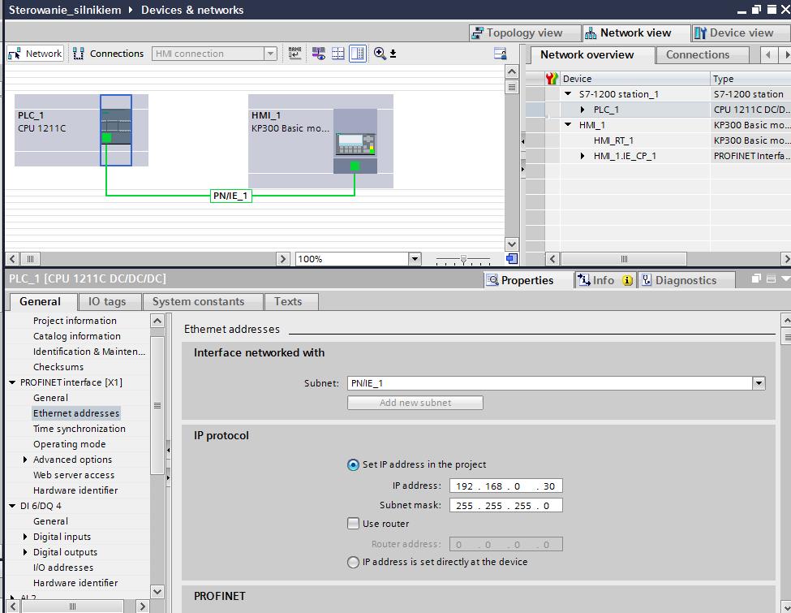Image resolution: width=791 pixels, height=613 pixels.
Task: Switch to Network view tab
Action: pyautogui.click(x=635, y=32)
